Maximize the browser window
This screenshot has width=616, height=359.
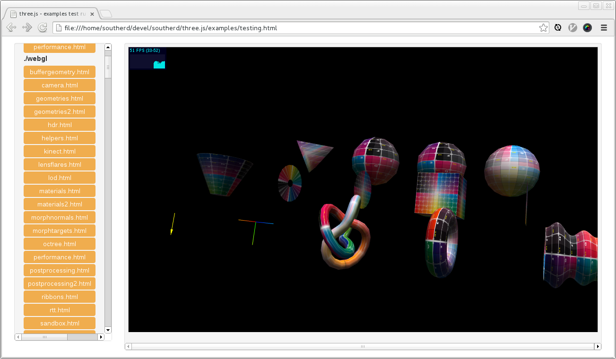click(x=596, y=6)
